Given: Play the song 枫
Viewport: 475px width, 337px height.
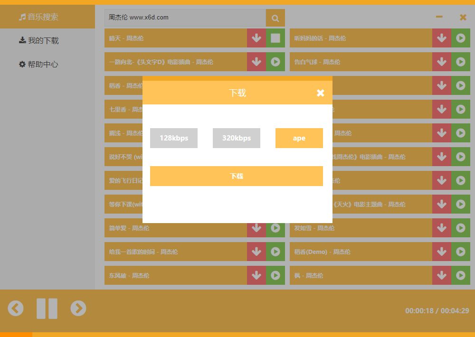Looking at the screenshot, I should 460,275.
